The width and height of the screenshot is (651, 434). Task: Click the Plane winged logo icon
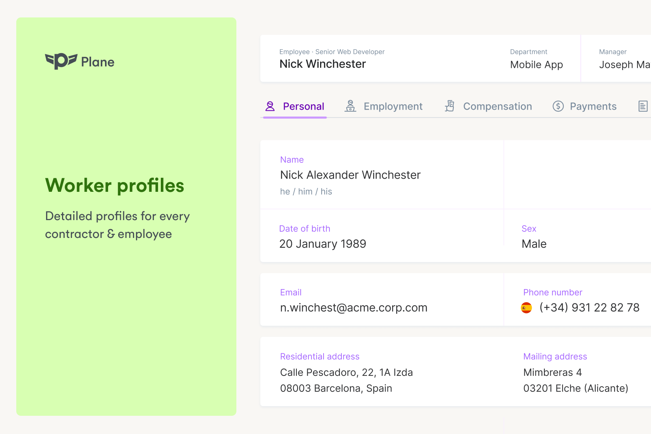tap(61, 61)
